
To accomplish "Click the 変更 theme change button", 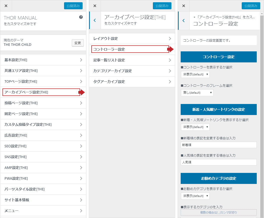I will click(78, 43).
